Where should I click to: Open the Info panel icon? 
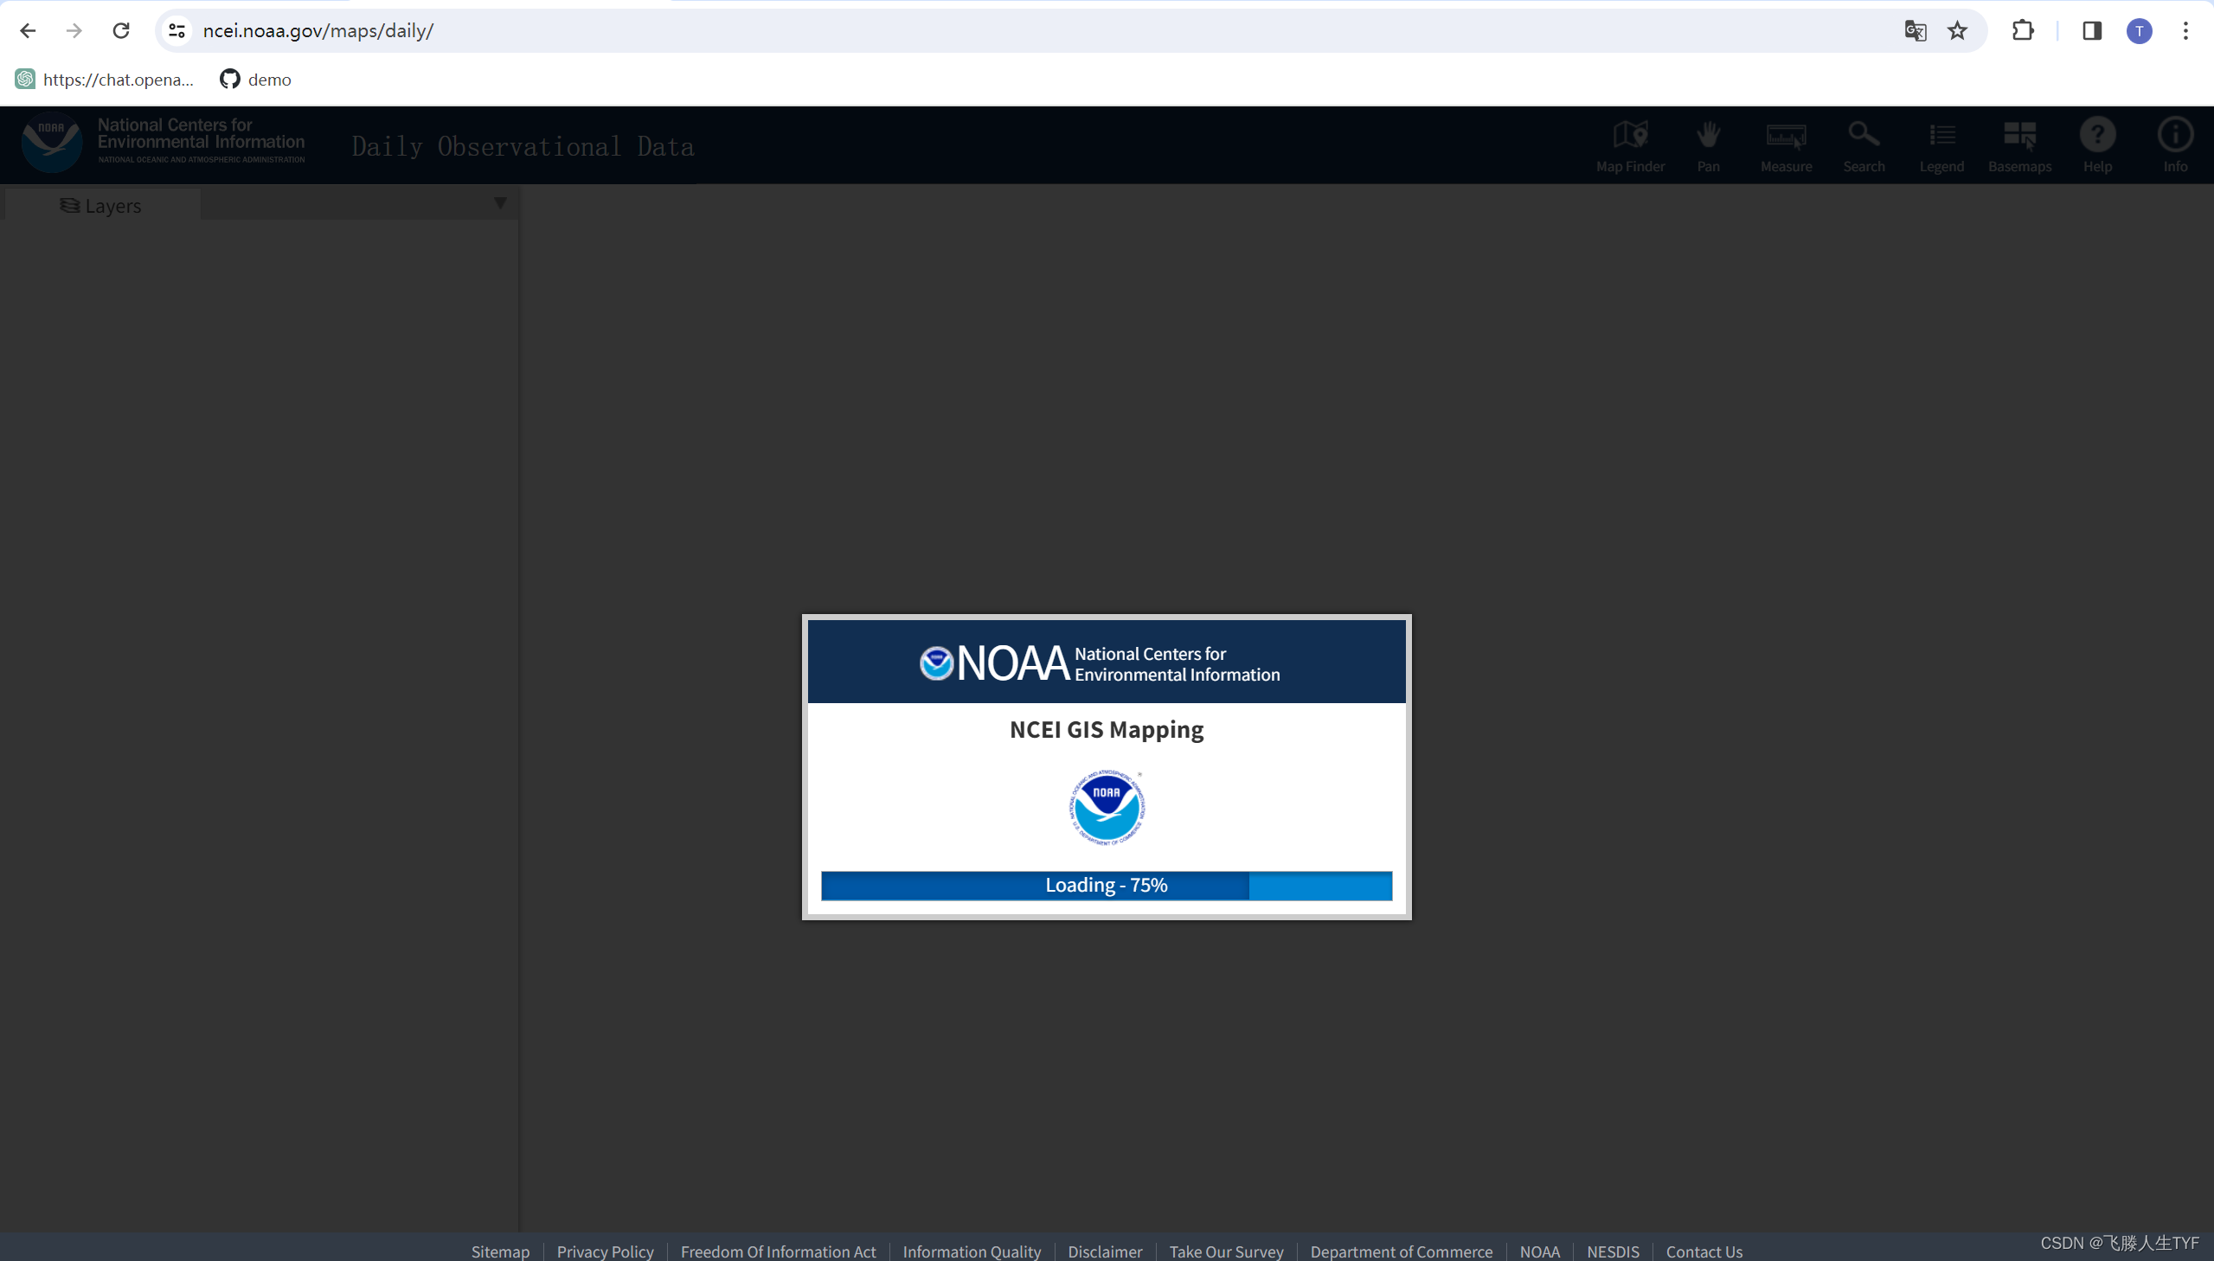pos(2175,145)
